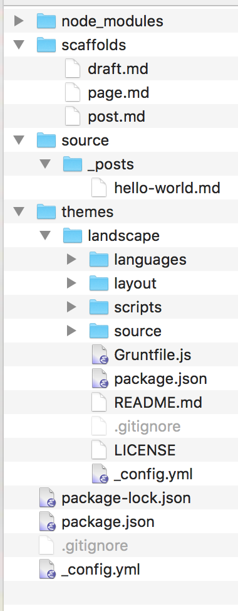Image resolution: width=238 pixels, height=611 pixels.
Task: Click icon of root package.json below package-lock.json
Action: [48, 522]
